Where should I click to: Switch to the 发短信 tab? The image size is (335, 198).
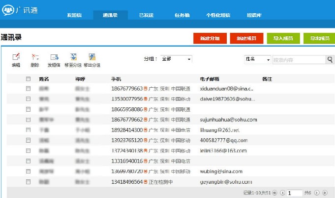74,15
